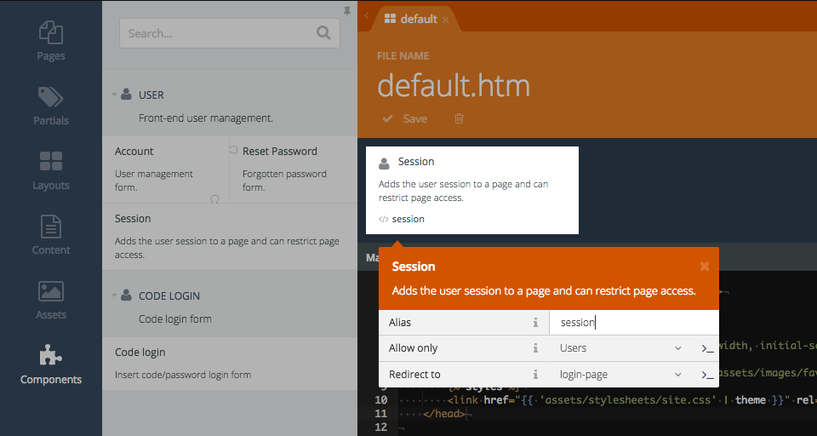Click the Allow only property label

pos(414,348)
